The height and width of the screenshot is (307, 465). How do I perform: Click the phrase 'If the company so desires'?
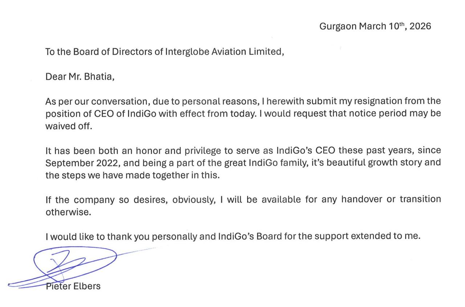106,200
